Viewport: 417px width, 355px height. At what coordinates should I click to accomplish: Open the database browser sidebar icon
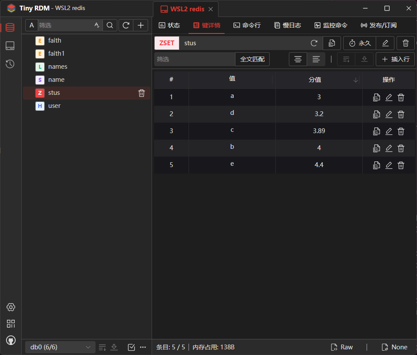click(10, 27)
